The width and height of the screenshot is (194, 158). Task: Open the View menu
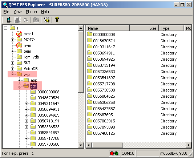point(17,12)
